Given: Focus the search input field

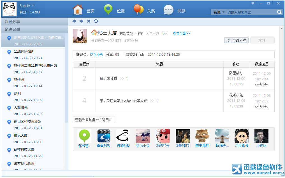Looking at the screenshot, I should [x=252, y=12].
